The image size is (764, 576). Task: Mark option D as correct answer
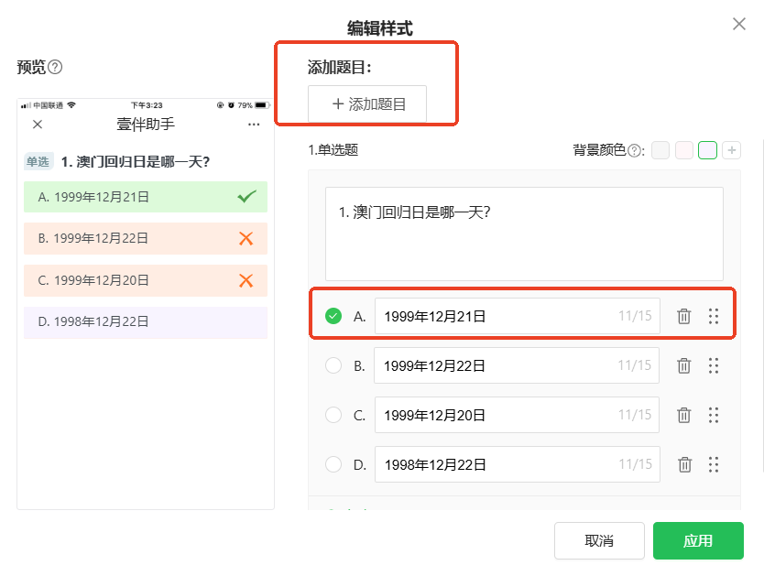(x=333, y=464)
